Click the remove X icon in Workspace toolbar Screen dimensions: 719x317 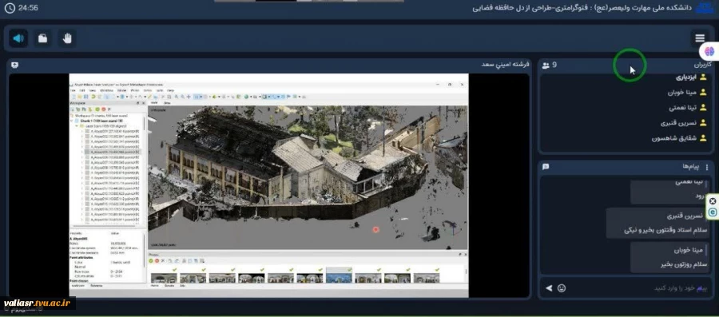coord(109,109)
